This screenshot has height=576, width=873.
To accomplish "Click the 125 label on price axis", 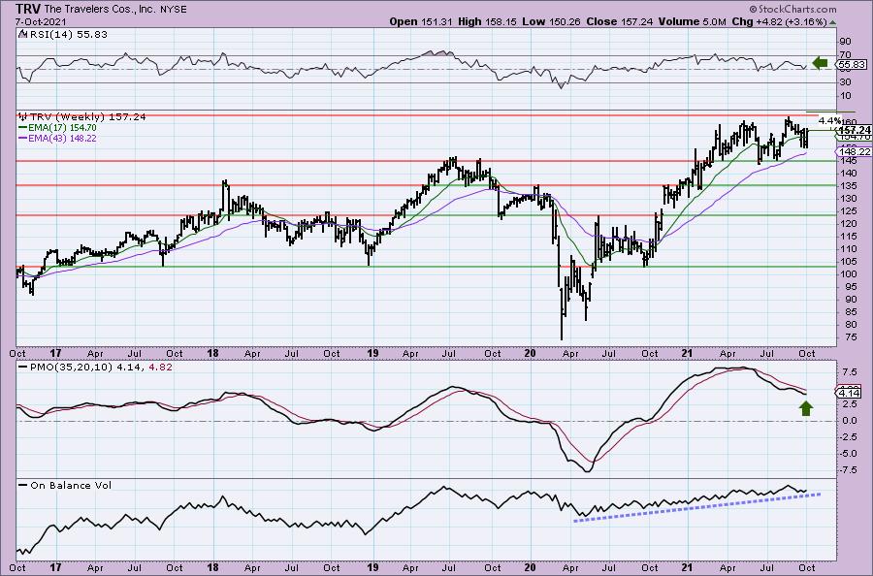I will coord(849,211).
